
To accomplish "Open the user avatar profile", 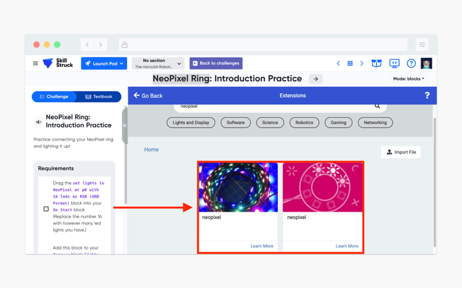I will [x=426, y=63].
